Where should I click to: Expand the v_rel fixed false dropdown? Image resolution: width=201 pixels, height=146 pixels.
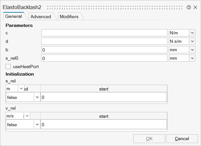point(37,125)
